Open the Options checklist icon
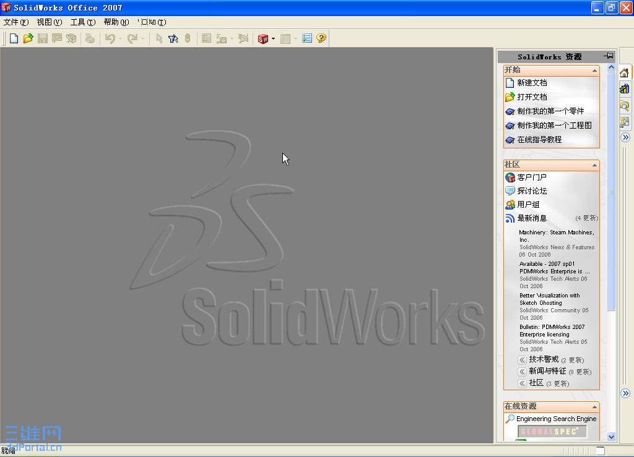 307,38
